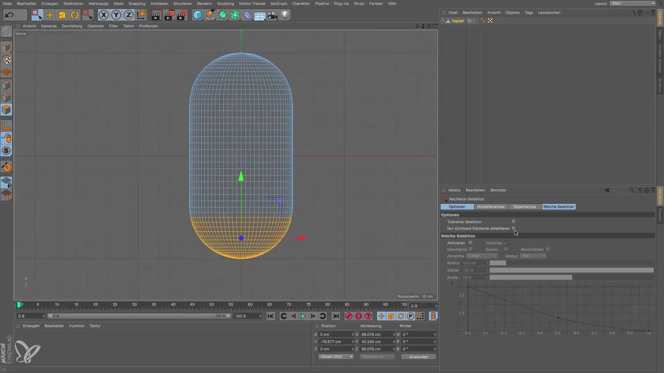This screenshot has height=373, width=664.
Task: Click the Undo arrow icon
Action: (9, 15)
